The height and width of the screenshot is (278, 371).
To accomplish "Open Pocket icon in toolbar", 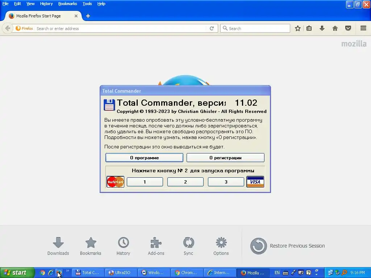I will click(348, 28).
